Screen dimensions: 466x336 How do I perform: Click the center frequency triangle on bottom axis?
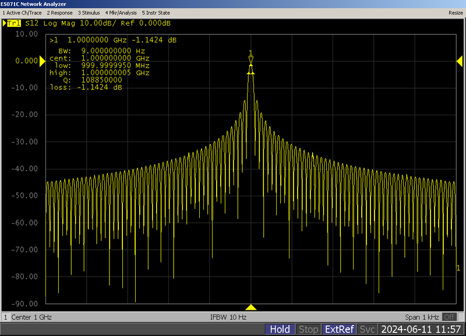tap(250, 307)
